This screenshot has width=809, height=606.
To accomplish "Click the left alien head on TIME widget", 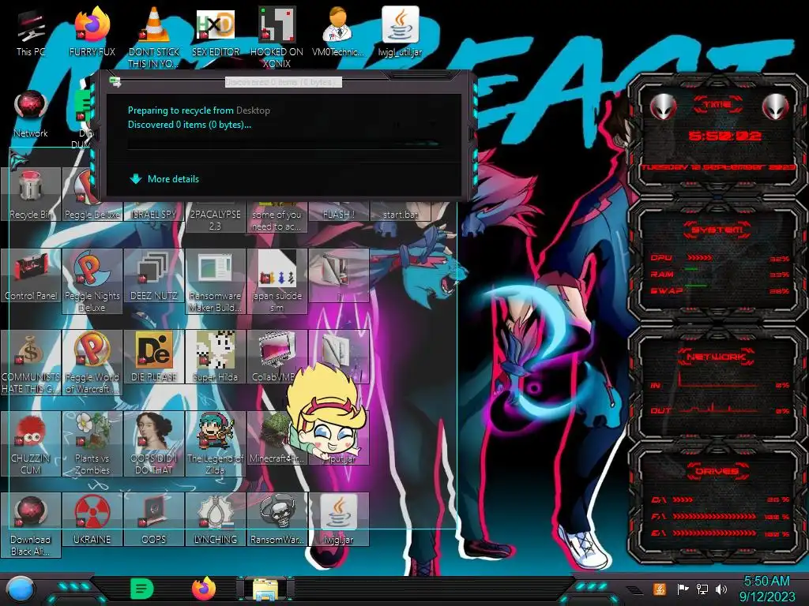I will click(x=663, y=107).
